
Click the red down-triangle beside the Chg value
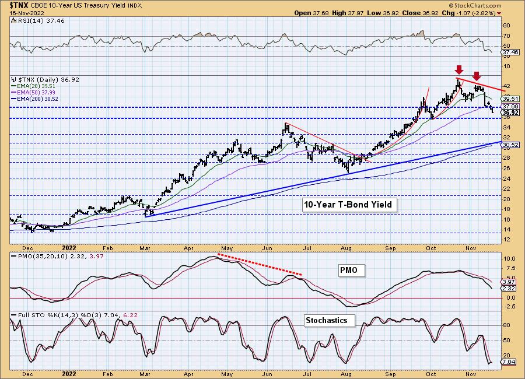pos(499,13)
